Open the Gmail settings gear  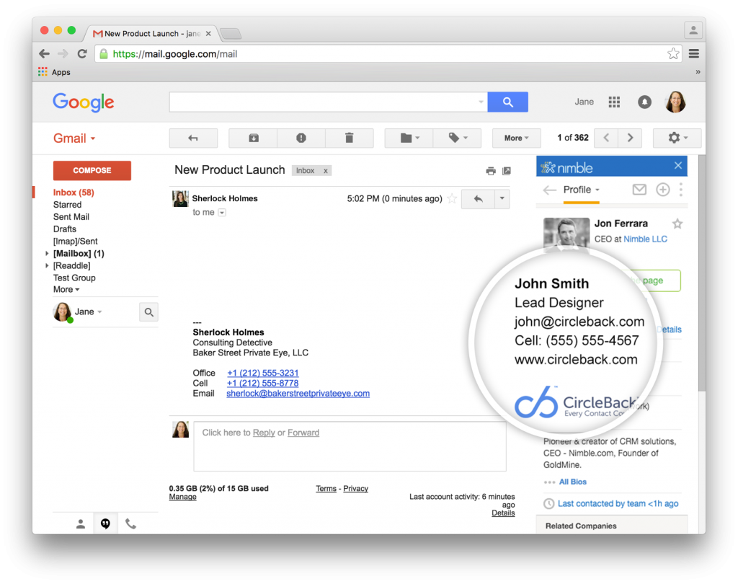[x=675, y=138]
